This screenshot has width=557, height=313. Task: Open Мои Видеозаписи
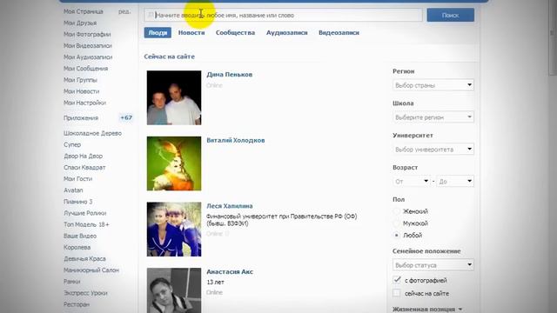88,45
